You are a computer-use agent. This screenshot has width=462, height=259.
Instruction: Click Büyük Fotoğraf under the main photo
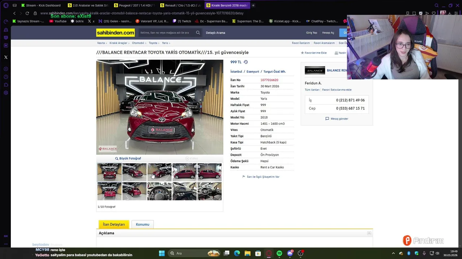(x=128, y=158)
